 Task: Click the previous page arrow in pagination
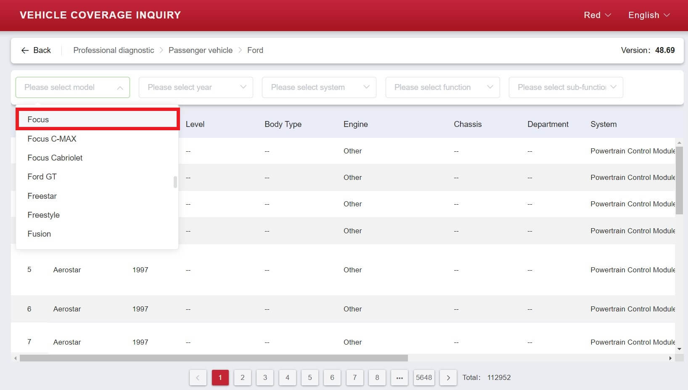pyautogui.click(x=198, y=377)
